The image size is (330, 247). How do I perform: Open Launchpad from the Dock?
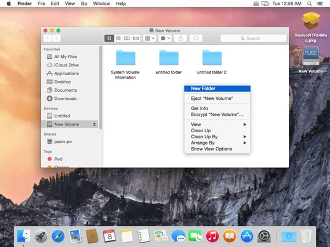(x=41, y=236)
